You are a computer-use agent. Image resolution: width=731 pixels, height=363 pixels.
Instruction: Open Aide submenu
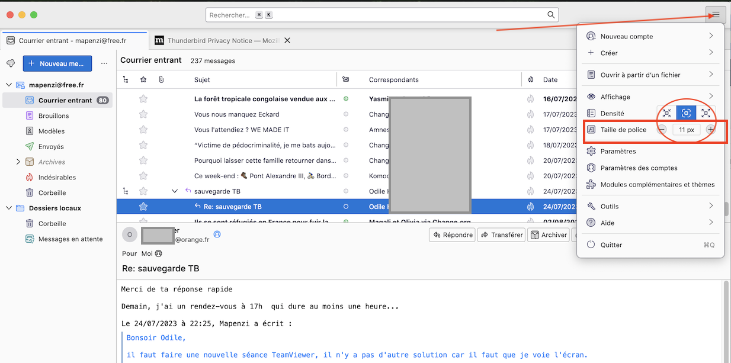pyautogui.click(x=650, y=223)
